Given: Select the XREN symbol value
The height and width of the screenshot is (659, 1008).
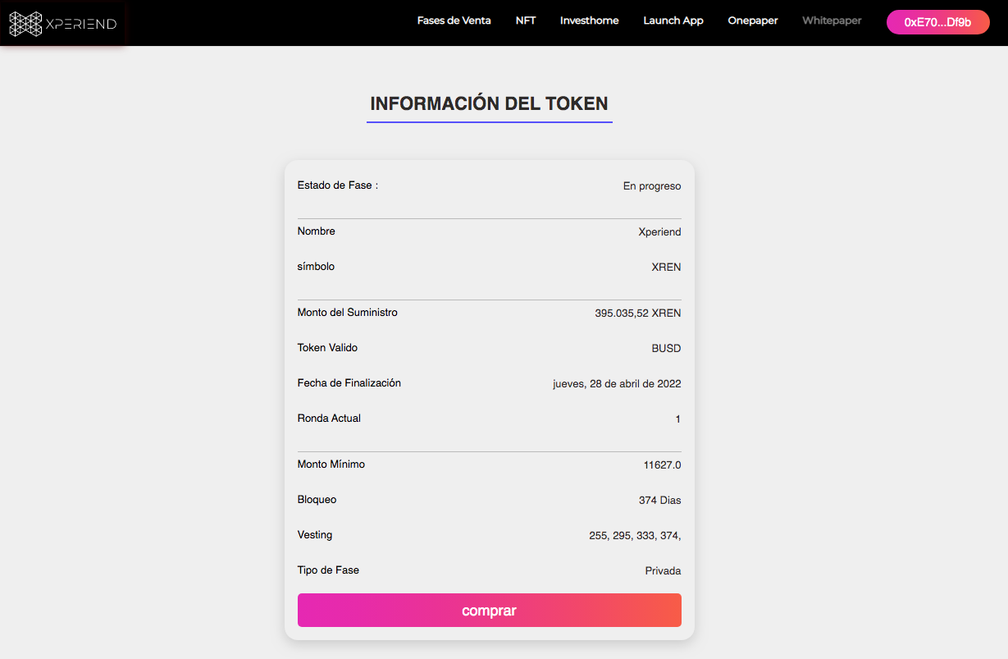Looking at the screenshot, I should click(x=666, y=268).
